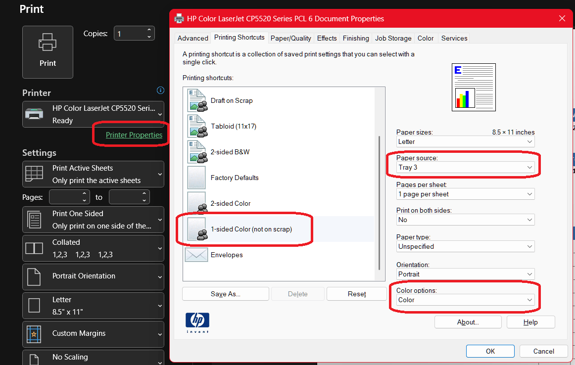Switch to the Finishing tab
The height and width of the screenshot is (365, 575).
click(x=356, y=38)
